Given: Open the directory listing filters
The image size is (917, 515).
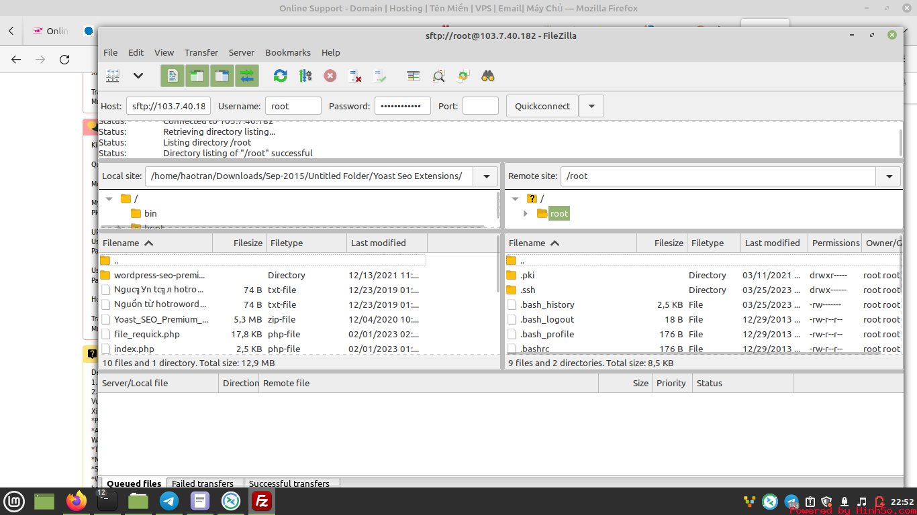Looking at the screenshot, I should (414, 76).
